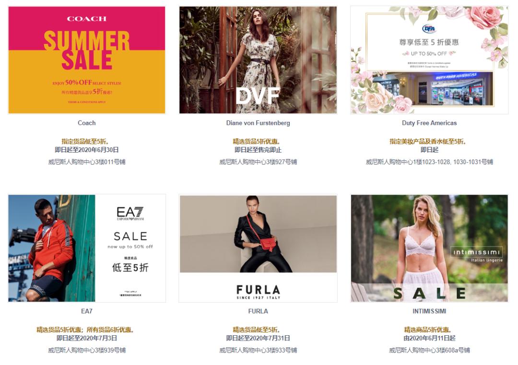Open the Duty Free Americas floral banner
518x365 pixels.
pos(429,60)
